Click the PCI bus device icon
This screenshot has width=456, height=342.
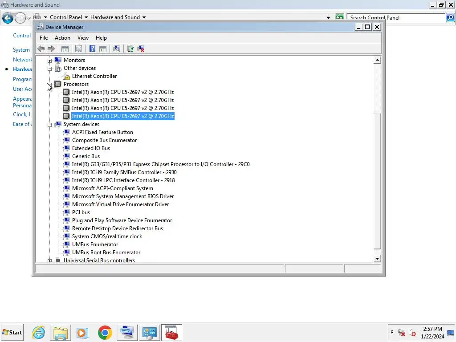click(x=67, y=212)
